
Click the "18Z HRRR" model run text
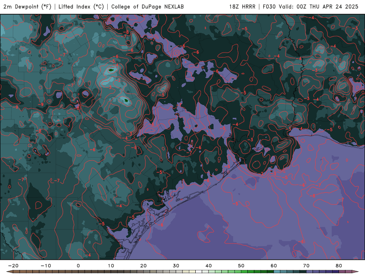pyautogui.click(x=242, y=6)
